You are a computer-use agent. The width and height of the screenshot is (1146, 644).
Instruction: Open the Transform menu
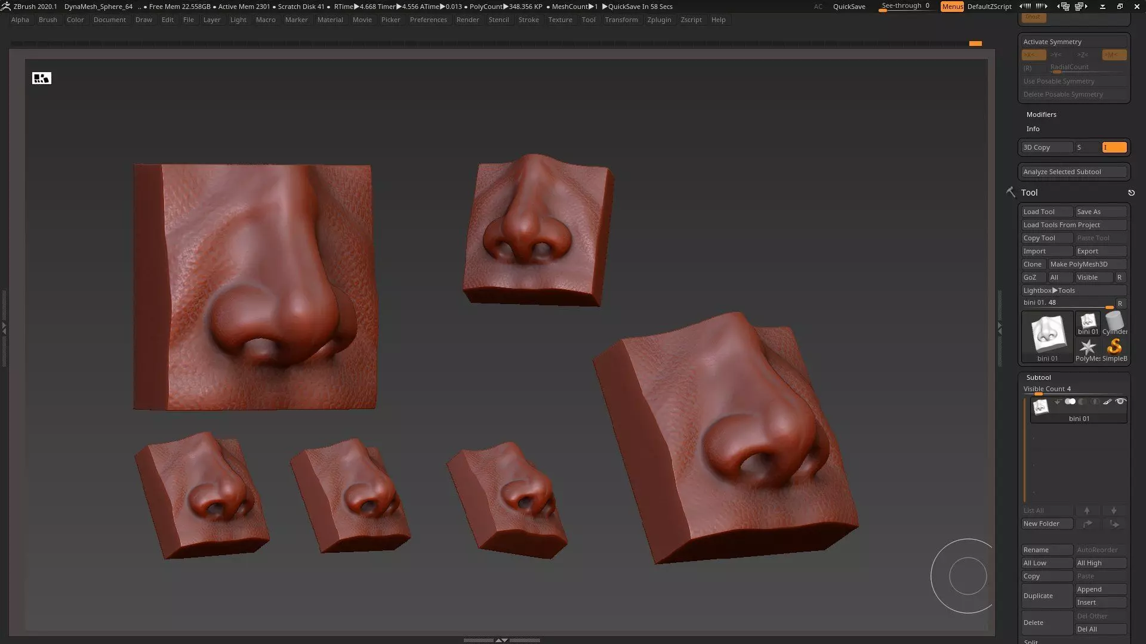(x=621, y=20)
